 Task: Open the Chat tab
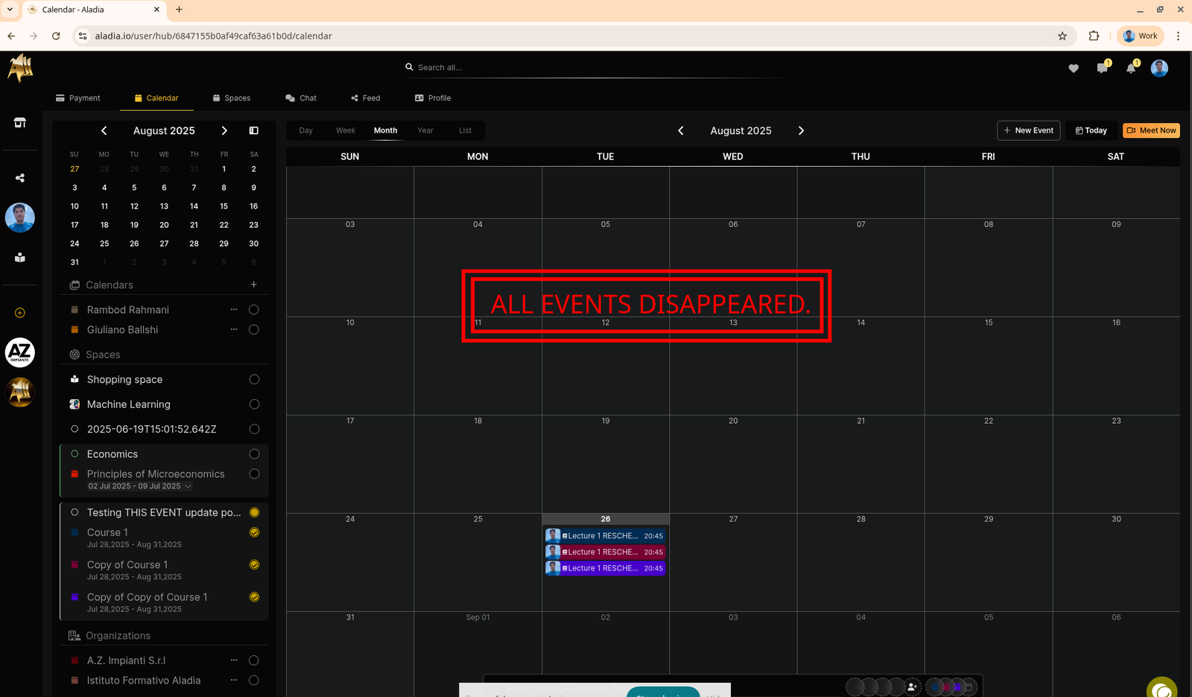(x=301, y=98)
